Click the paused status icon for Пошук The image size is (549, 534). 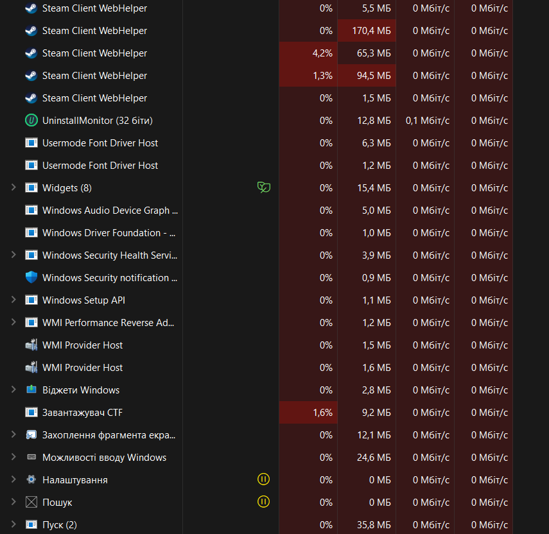click(x=263, y=502)
